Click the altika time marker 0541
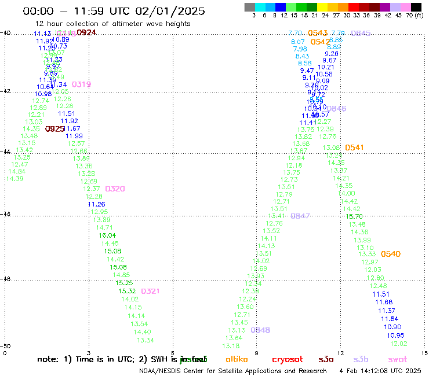 point(354,148)
